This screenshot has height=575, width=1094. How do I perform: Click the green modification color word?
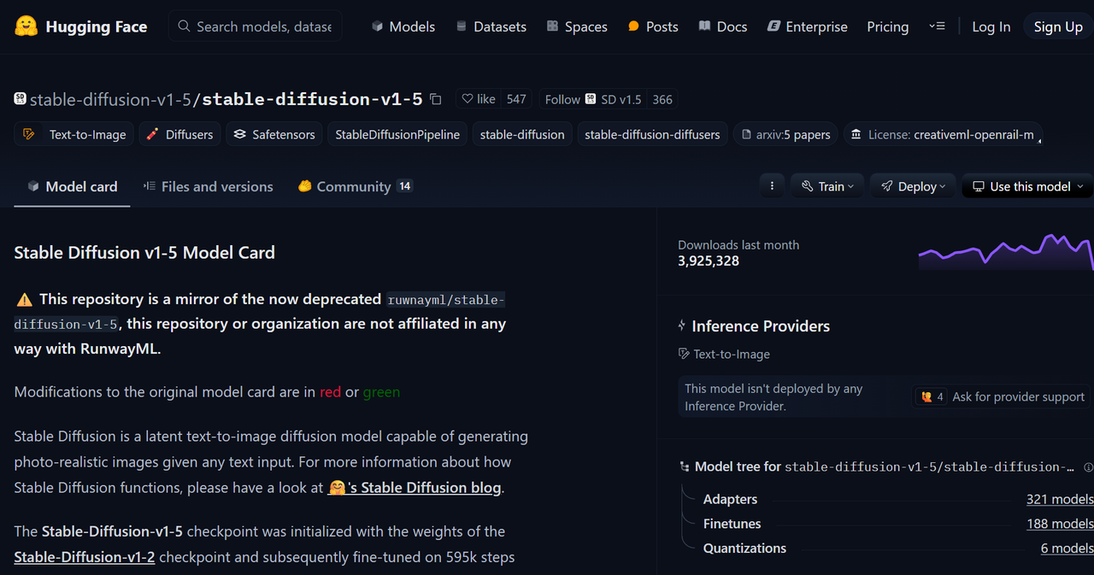coord(381,392)
